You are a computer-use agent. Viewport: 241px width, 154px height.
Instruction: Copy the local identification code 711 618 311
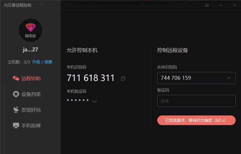tap(123, 79)
